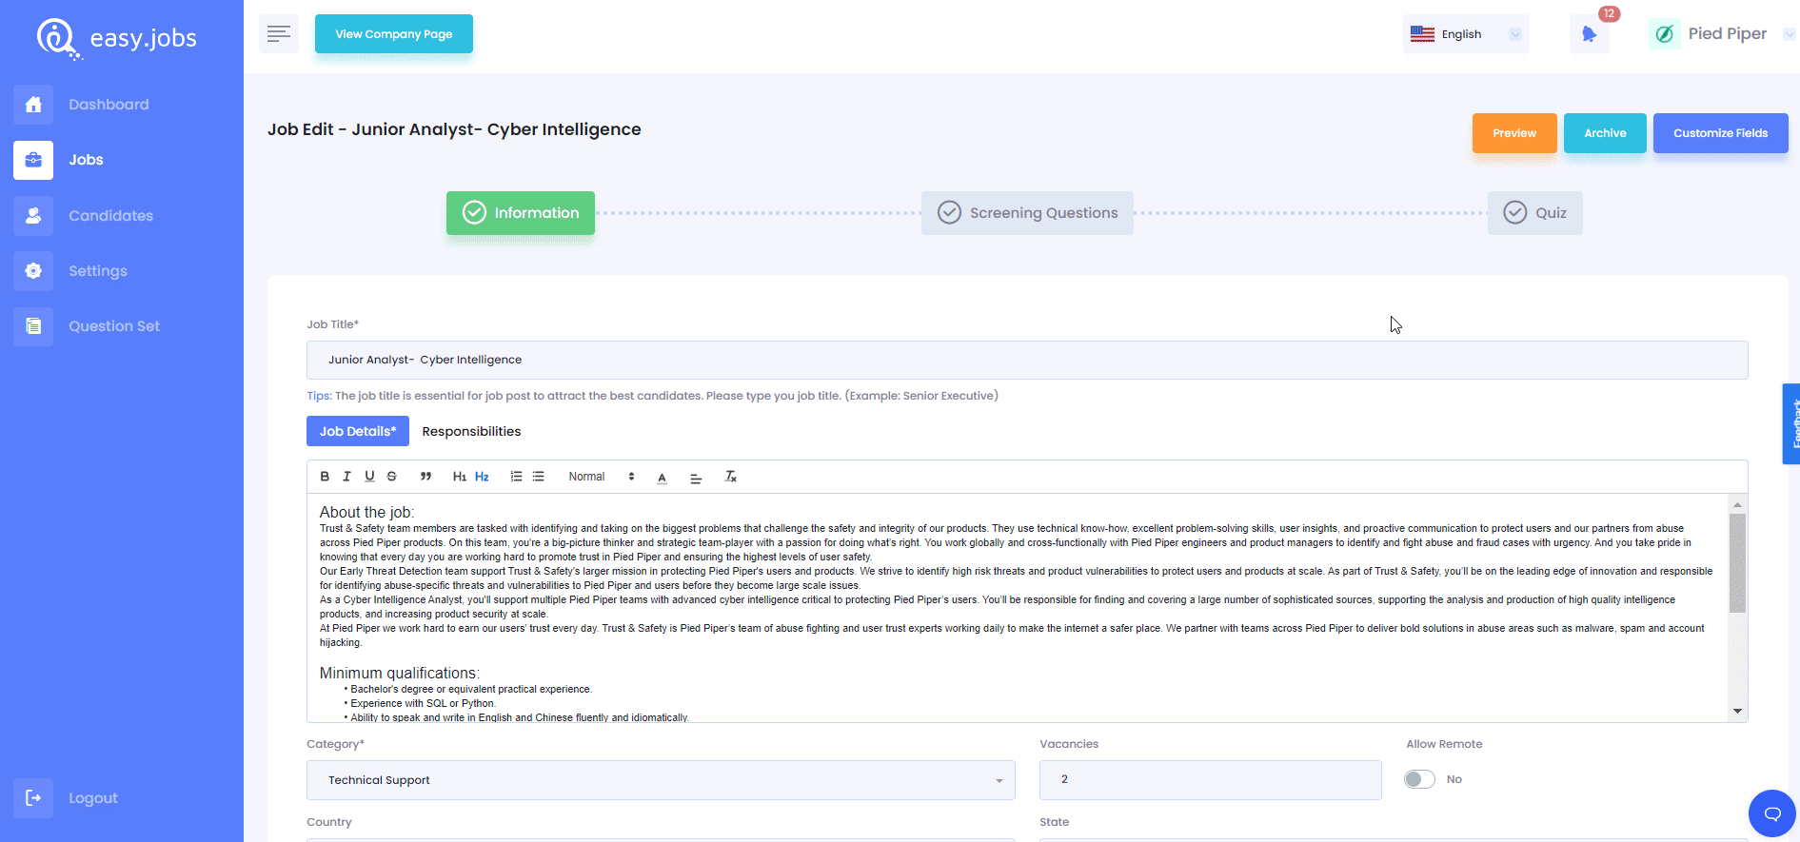Click the editor vertical scrollbar thumb

click(1738, 562)
